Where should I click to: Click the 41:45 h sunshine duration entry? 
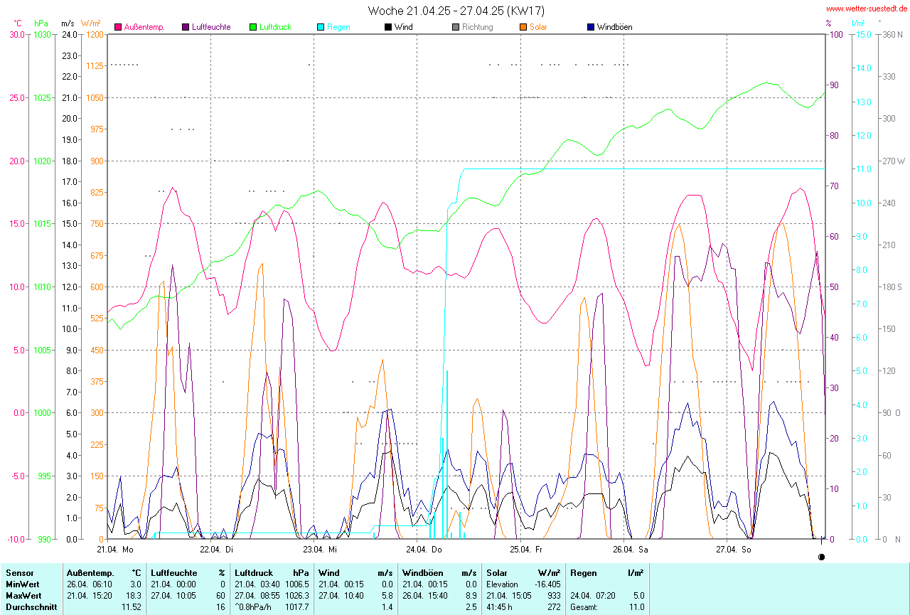click(x=500, y=607)
